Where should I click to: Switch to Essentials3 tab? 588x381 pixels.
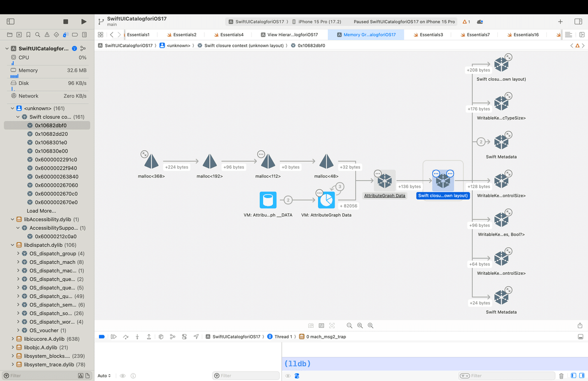[427, 35]
